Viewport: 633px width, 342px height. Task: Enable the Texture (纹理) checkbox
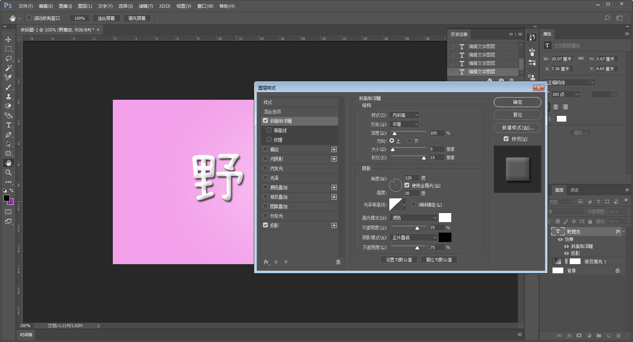click(269, 140)
